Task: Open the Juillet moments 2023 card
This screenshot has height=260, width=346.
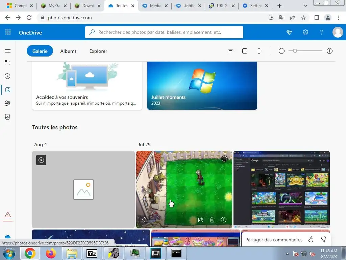Action: tap(202, 86)
